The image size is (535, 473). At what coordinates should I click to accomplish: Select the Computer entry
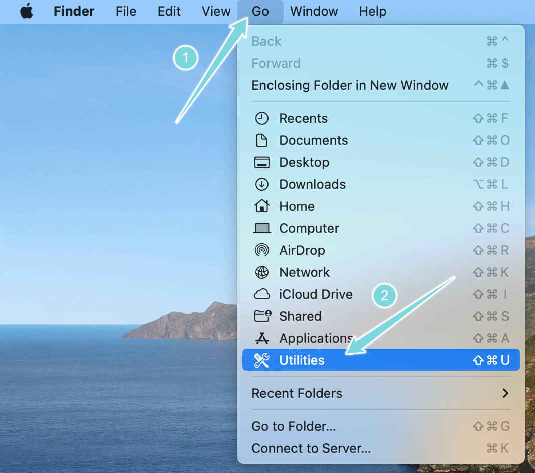tap(381, 228)
